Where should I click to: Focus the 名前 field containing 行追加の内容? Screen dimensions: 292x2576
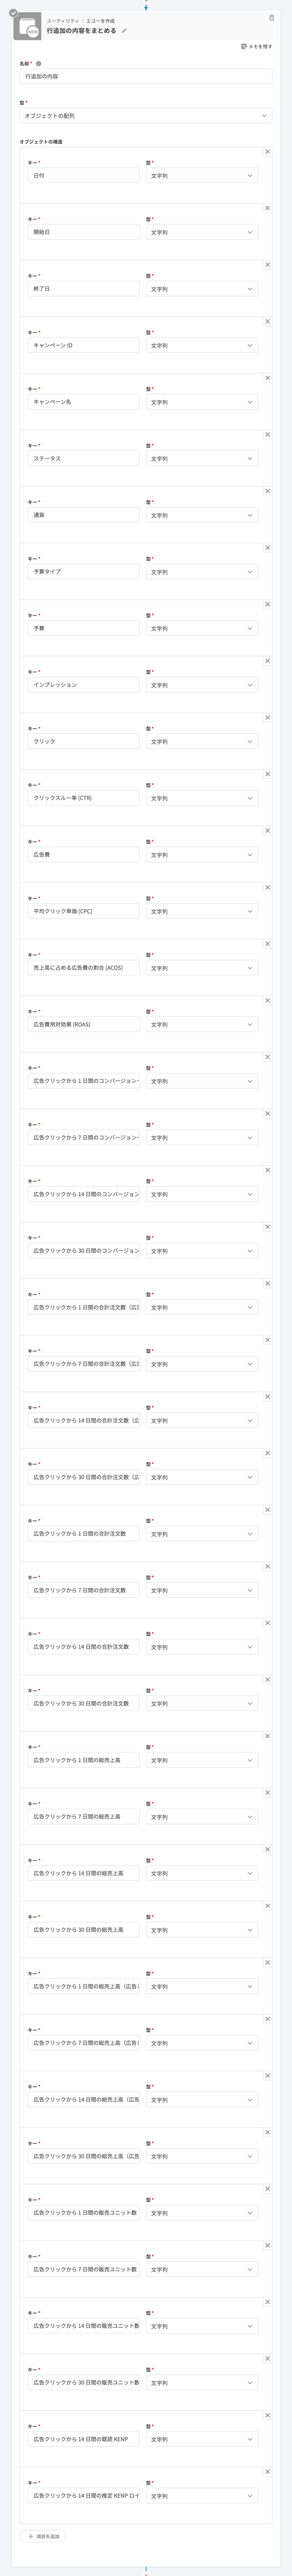(146, 76)
